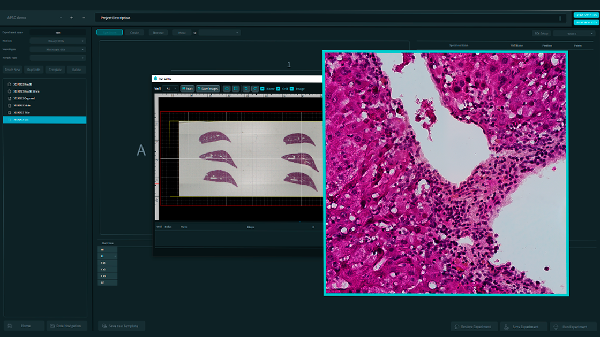Expand the Medium dropdown in the sidebar
Viewport: 600px width, 337px height.
[58, 41]
